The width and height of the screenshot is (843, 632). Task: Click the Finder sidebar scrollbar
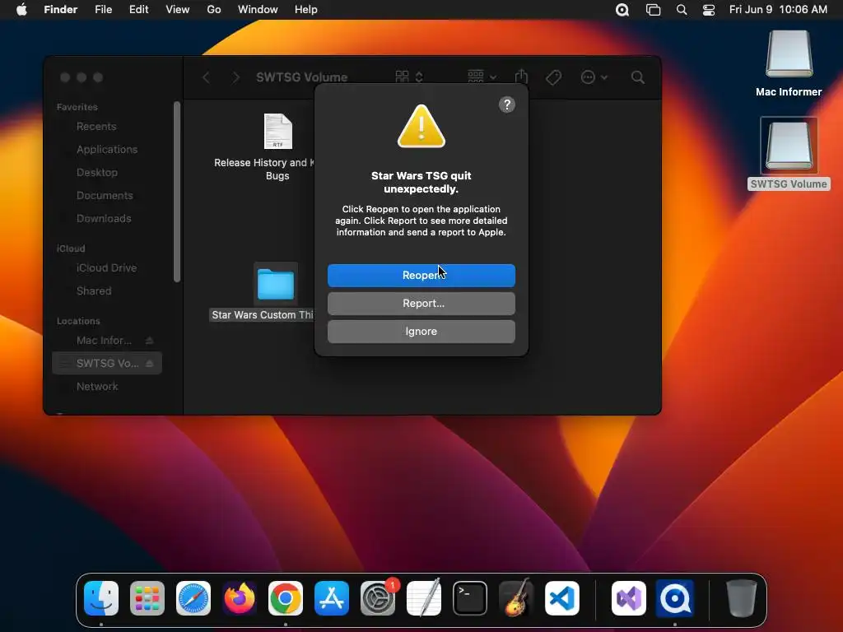tap(177, 191)
